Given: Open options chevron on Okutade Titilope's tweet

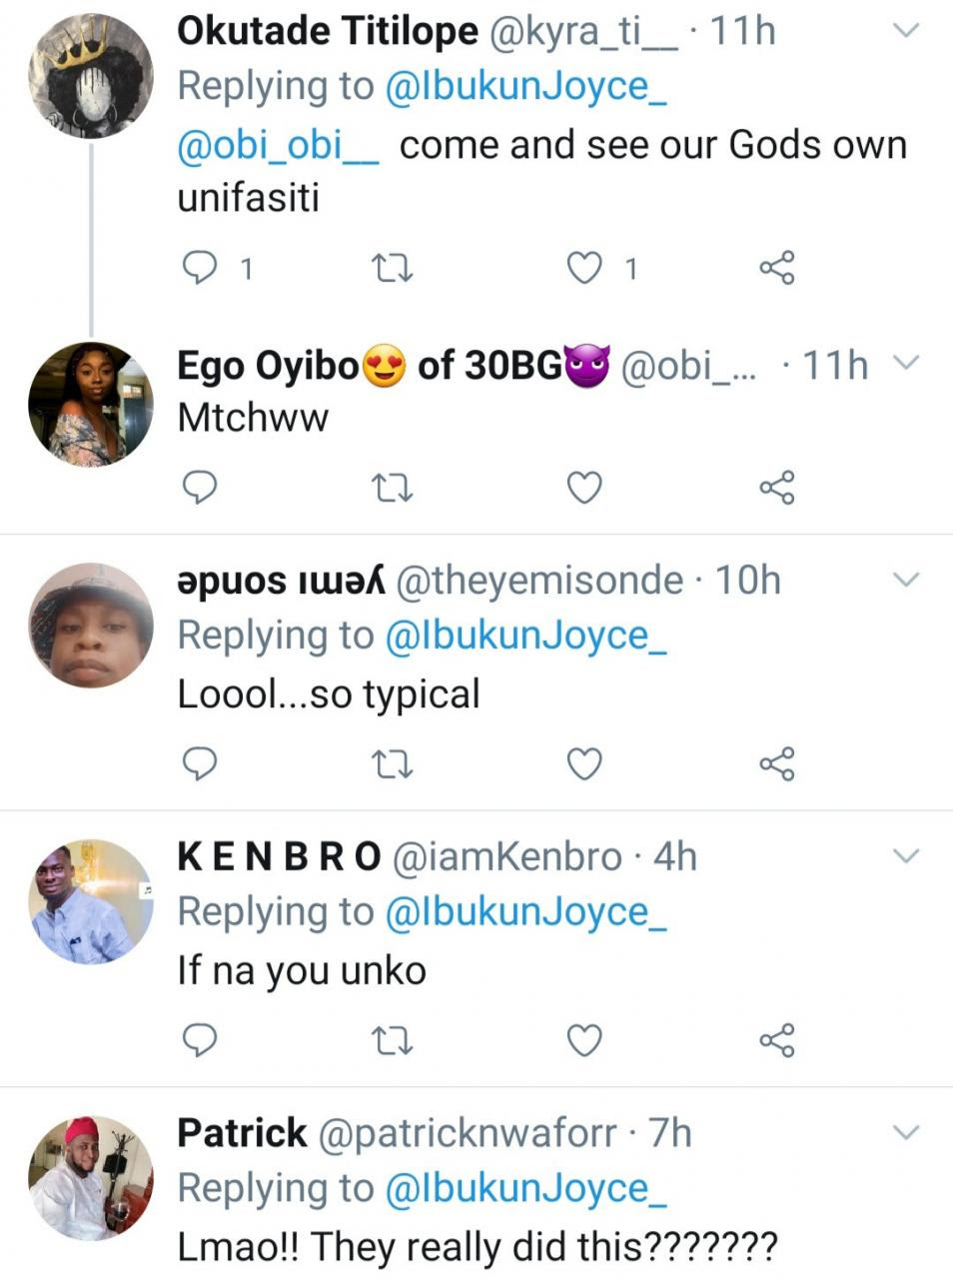Looking at the screenshot, I should (x=904, y=31).
